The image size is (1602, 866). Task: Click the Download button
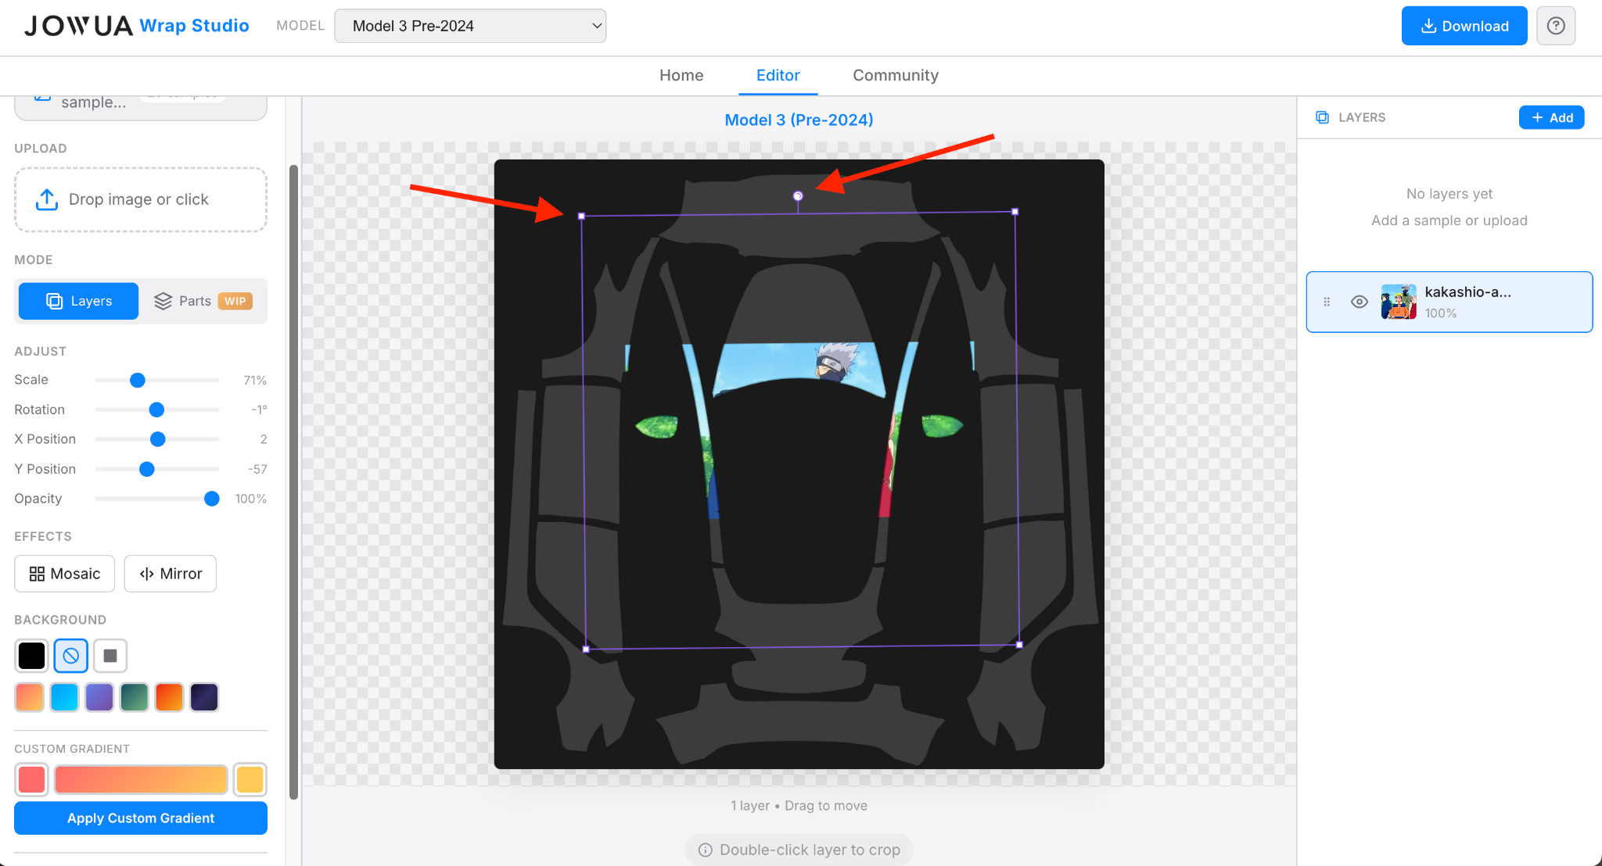click(x=1464, y=26)
